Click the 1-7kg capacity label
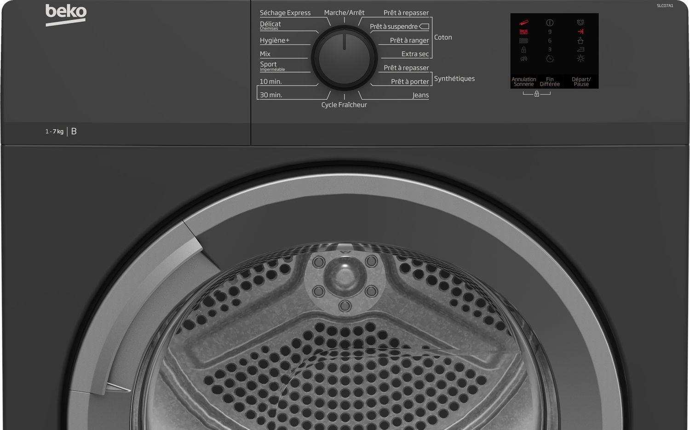This screenshot has width=690, height=430. pyautogui.click(x=54, y=132)
